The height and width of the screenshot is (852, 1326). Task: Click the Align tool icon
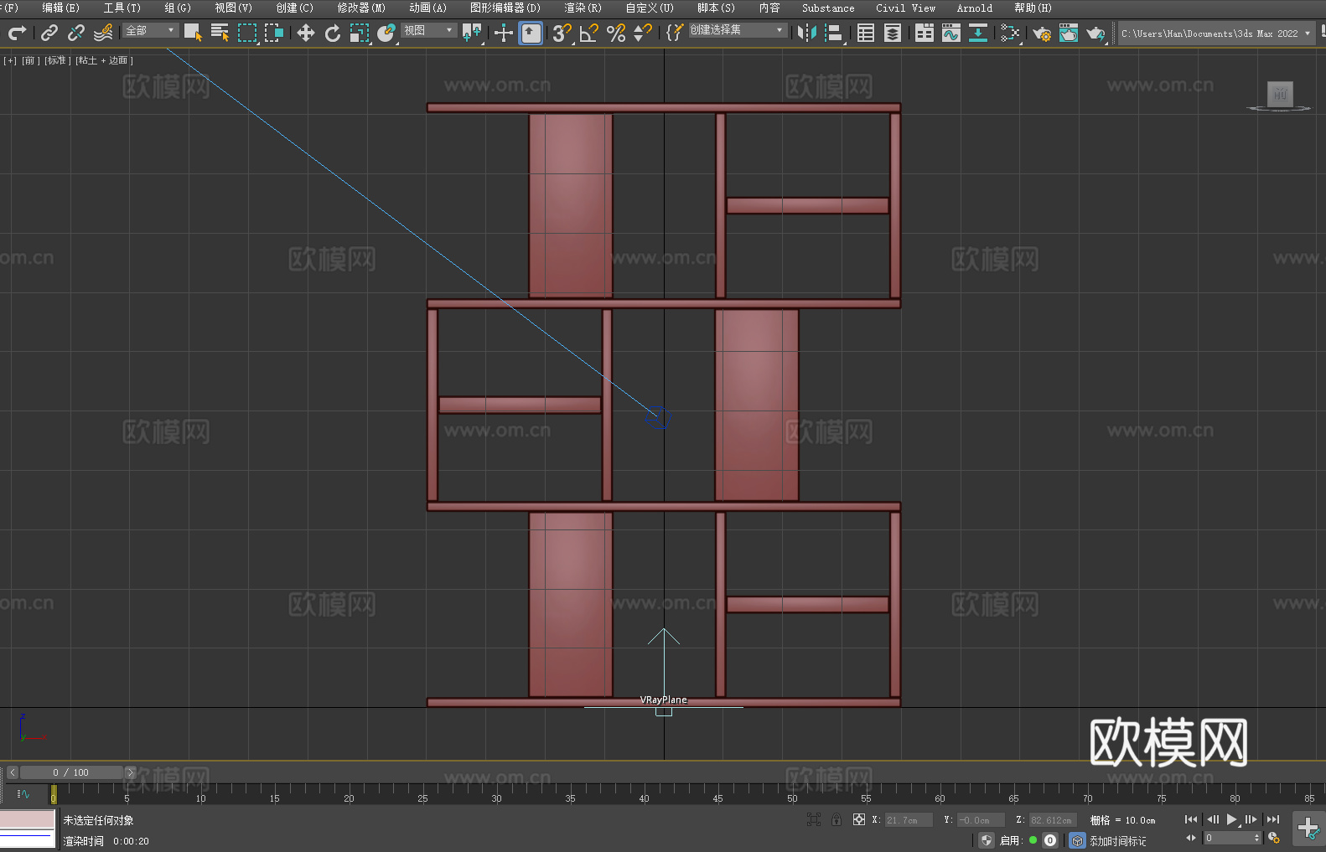[834, 33]
